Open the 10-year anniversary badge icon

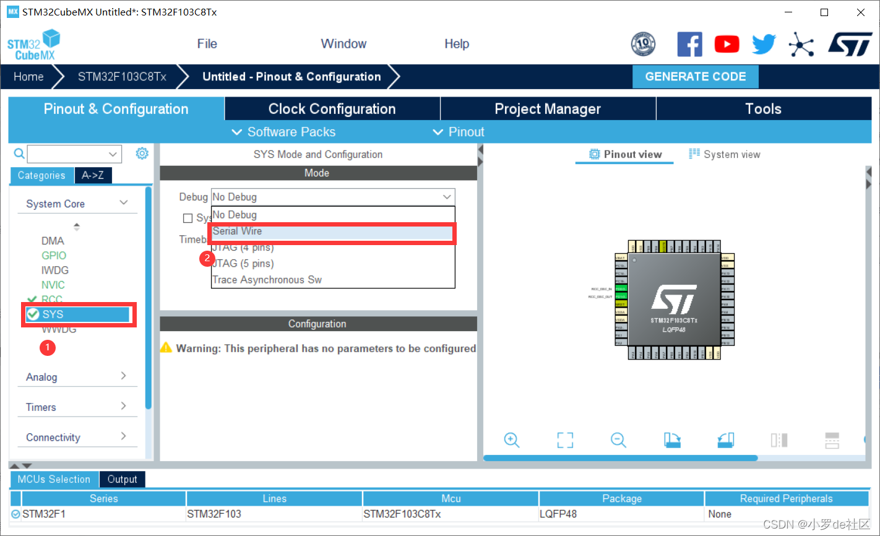click(643, 44)
